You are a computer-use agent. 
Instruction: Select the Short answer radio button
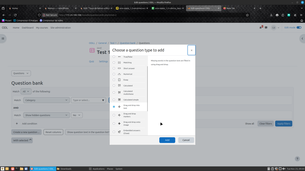pos(114,68)
